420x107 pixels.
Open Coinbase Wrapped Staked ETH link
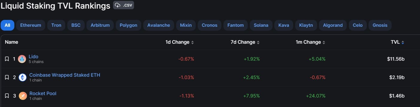(65, 75)
